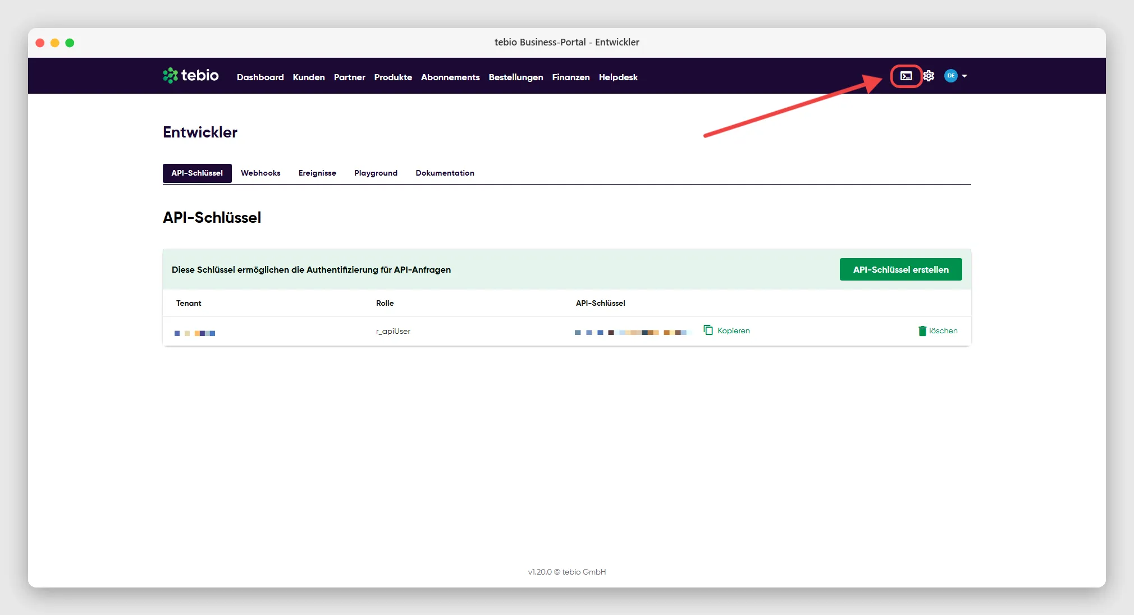
Task: Switch to the Playground tab
Action: pos(376,173)
